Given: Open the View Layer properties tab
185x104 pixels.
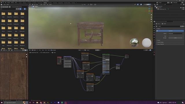Looking at the screenshot, I should point(154,31).
